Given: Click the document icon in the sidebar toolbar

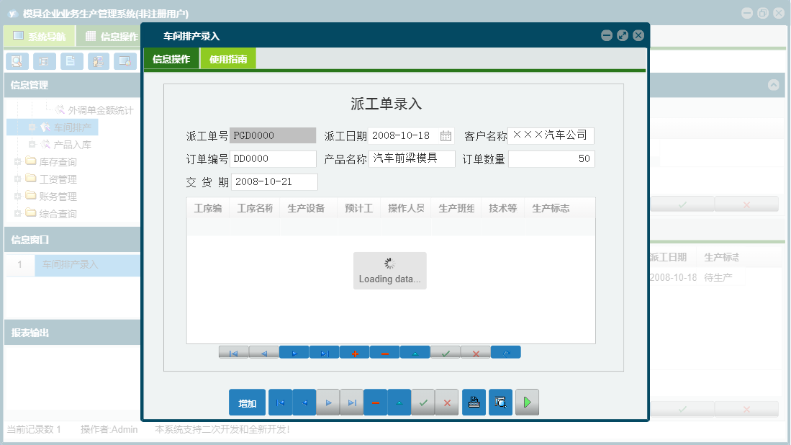Looking at the screenshot, I should (x=71, y=61).
